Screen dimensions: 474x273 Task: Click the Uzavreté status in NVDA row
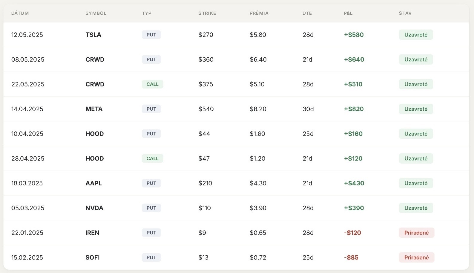[x=416, y=208]
